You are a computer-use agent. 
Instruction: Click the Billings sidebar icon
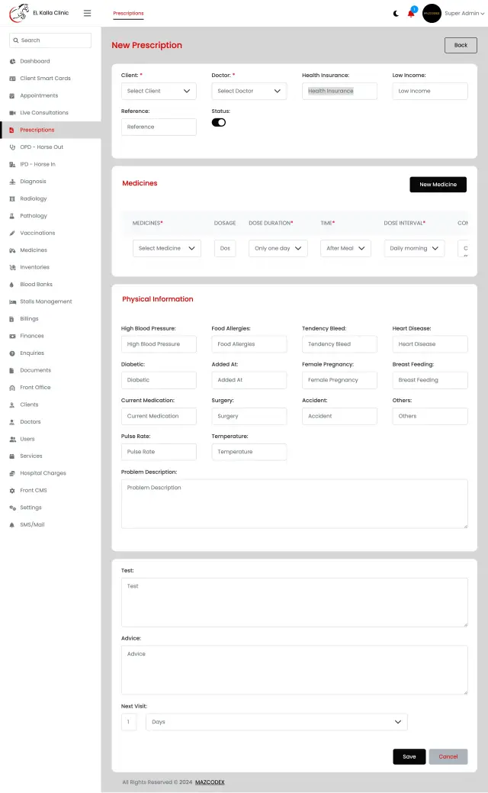coord(12,319)
